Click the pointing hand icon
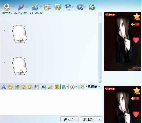142x123 pixels. 30,87
